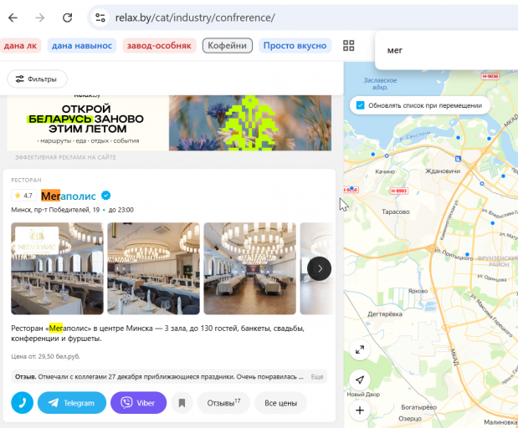Image resolution: width=518 pixels, height=428 pixels.
Task: Open the tab groups grid icon
Action: point(348,45)
